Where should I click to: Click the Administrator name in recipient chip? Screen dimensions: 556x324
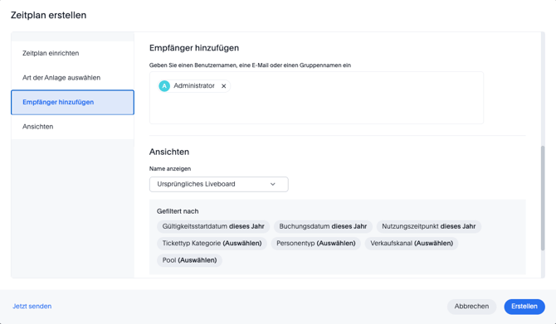[194, 85]
